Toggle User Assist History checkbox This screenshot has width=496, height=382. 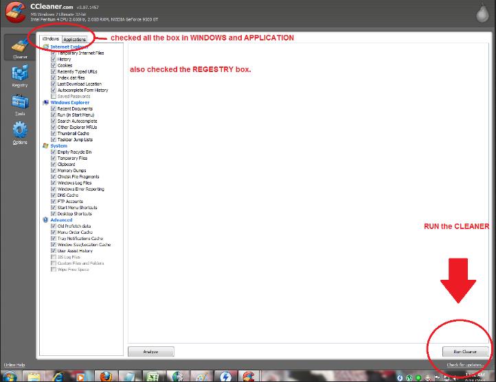point(54,251)
